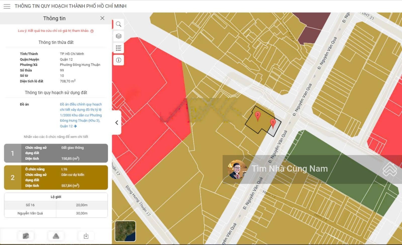402x245 pixels.
Task: Click the sheet number value 10
Action: point(62,76)
